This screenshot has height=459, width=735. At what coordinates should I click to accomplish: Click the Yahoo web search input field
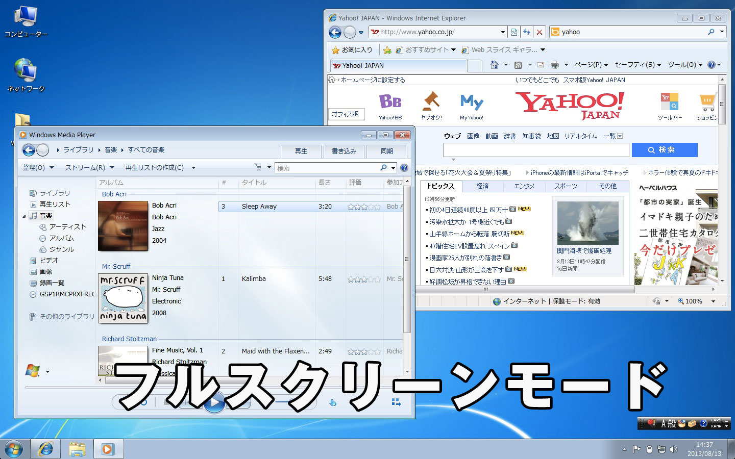coord(536,150)
